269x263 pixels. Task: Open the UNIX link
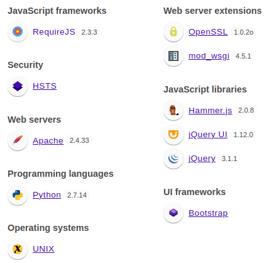[x=43, y=249]
